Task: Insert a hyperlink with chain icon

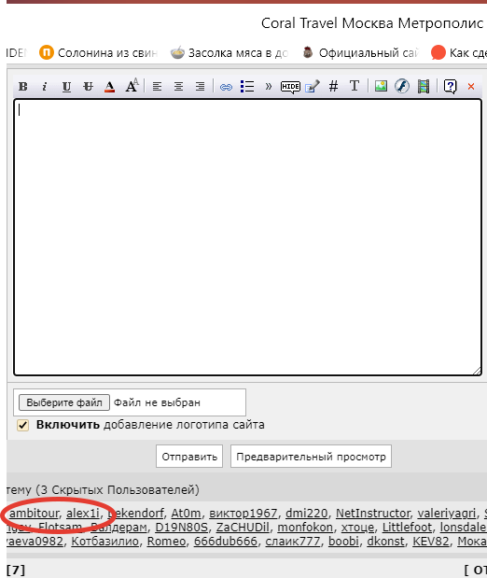Action: pos(226,87)
